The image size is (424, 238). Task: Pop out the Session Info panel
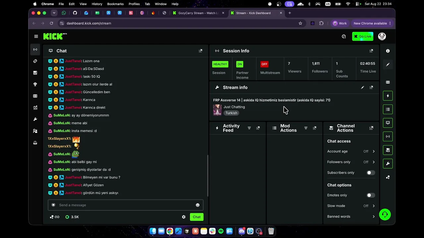click(x=371, y=51)
